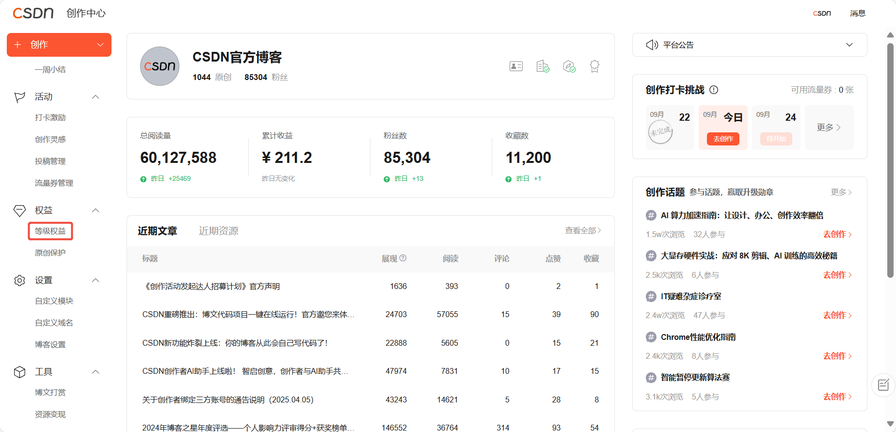Image resolution: width=896 pixels, height=432 pixels.
Task: Click the 工具 cube icon in sidebar
Action: [x=19, y=372]
